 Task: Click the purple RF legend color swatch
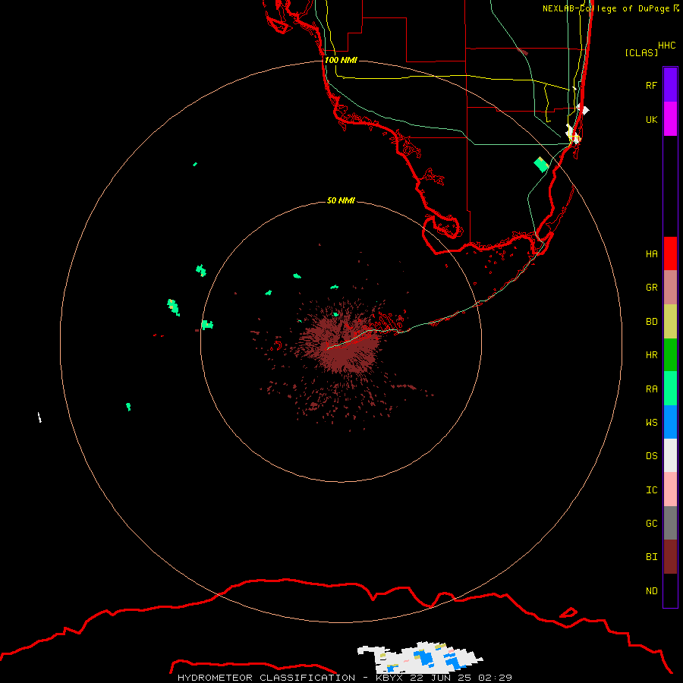[x=670, y=85]
